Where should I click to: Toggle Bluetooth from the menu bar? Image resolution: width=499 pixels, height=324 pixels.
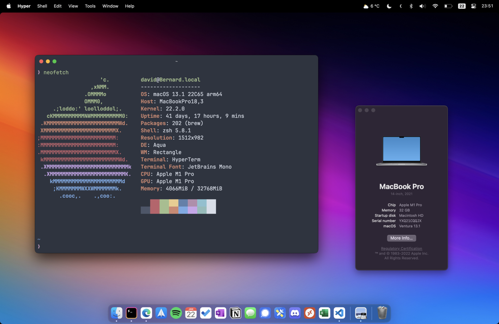411,6
